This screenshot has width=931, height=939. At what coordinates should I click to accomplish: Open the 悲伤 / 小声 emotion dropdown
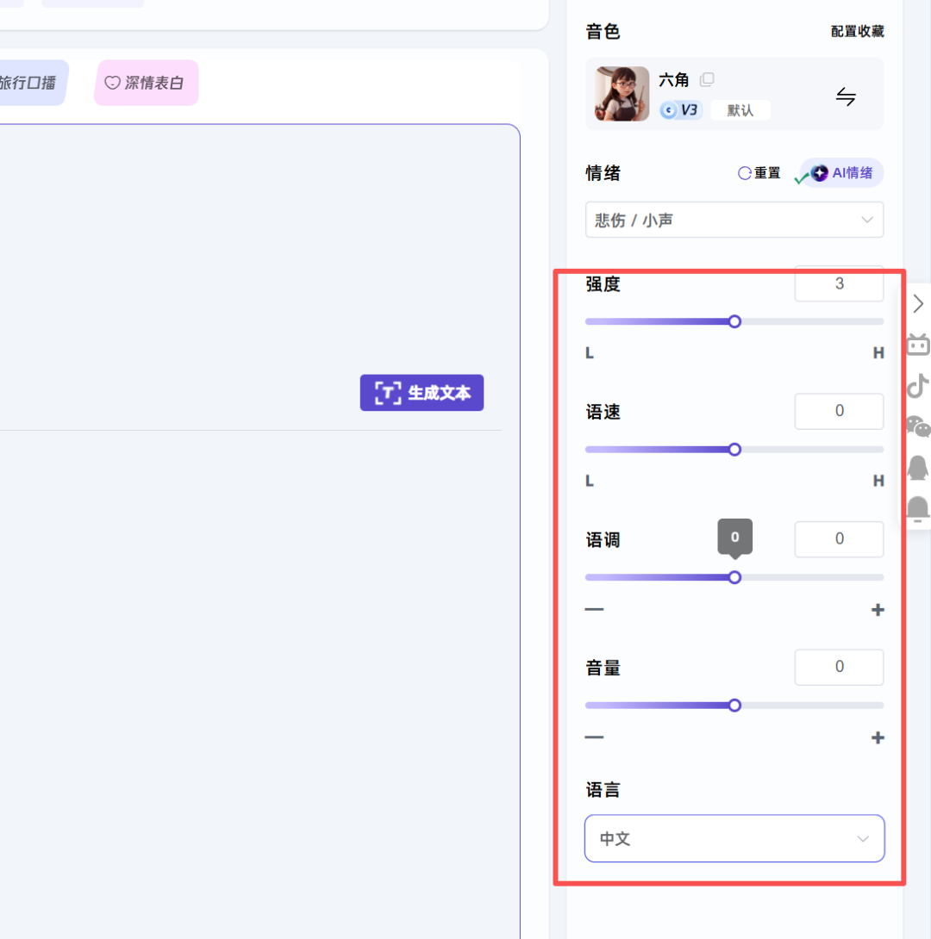coord(734,220)
